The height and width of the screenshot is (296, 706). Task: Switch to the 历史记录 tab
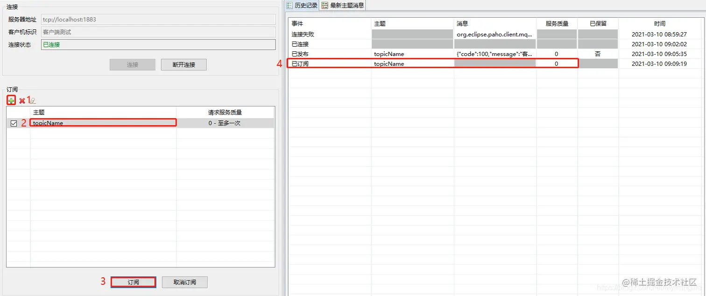coord(302,6)
